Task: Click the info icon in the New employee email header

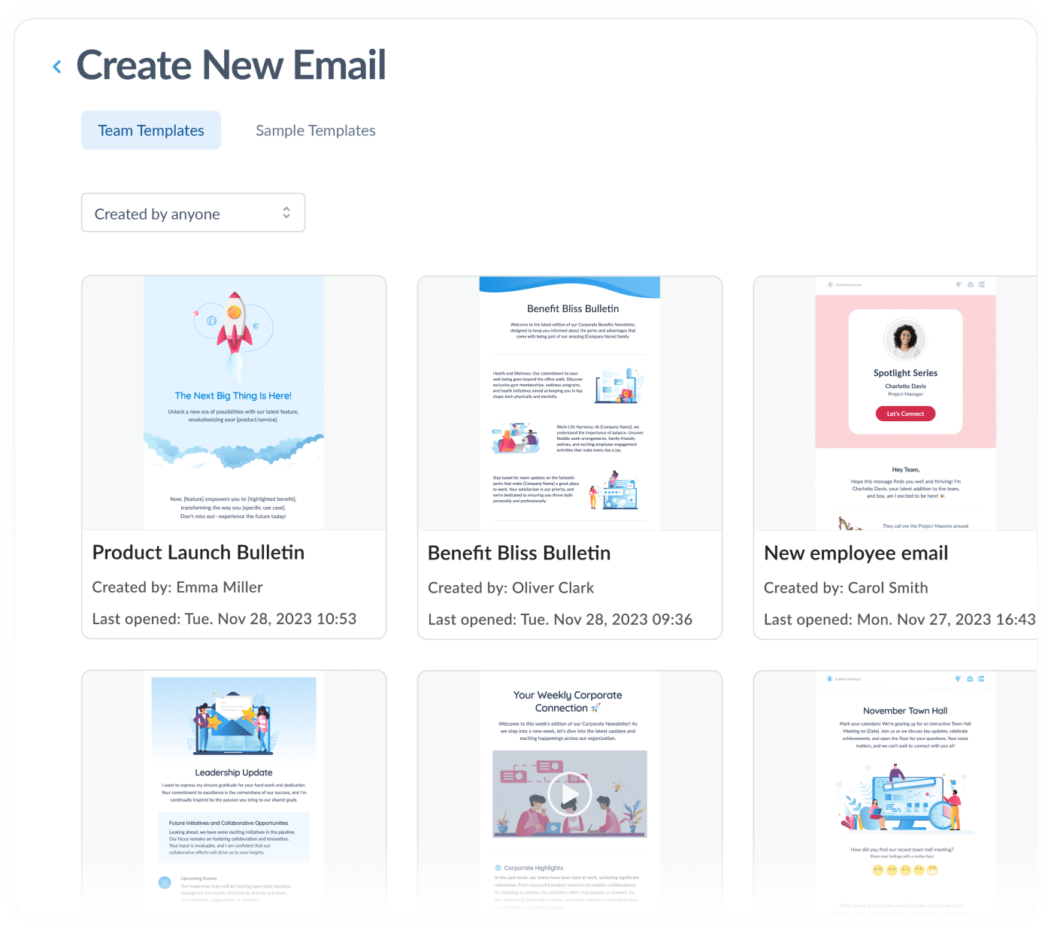Action: click(830, 284)
